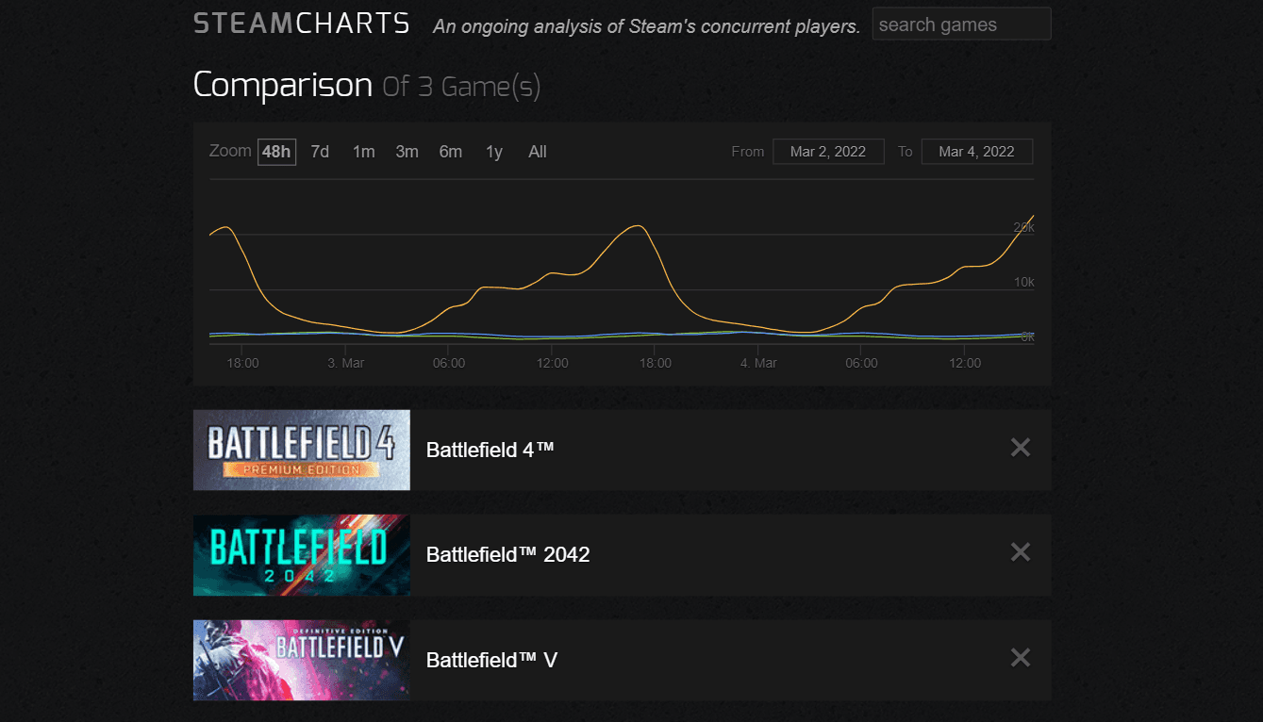Switch chart zoom to 7d
This screenshot has width=1263, height=722.
(x=320, y=152)
